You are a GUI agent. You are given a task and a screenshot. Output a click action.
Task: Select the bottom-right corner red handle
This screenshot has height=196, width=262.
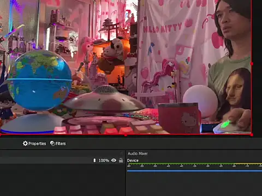tap(252, 135)
